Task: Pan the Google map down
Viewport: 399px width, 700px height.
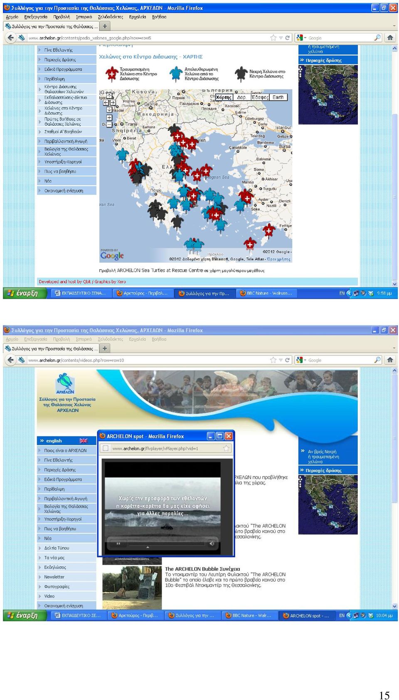Action: (x=109, y=110)
